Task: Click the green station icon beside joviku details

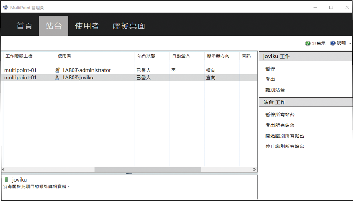Action: tap(6, 179)
